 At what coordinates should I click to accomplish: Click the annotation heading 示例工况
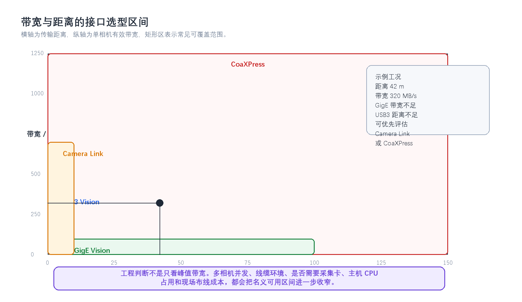pyautogui.click(x=388, y=77)
